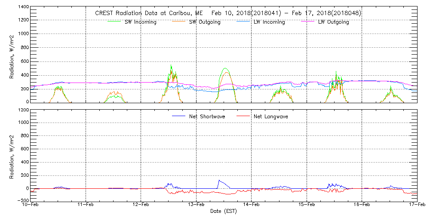Click the blue net shortwave spike after 13-Feb
The height and width of the screenshot is (215, 430).
click(219, 181)
